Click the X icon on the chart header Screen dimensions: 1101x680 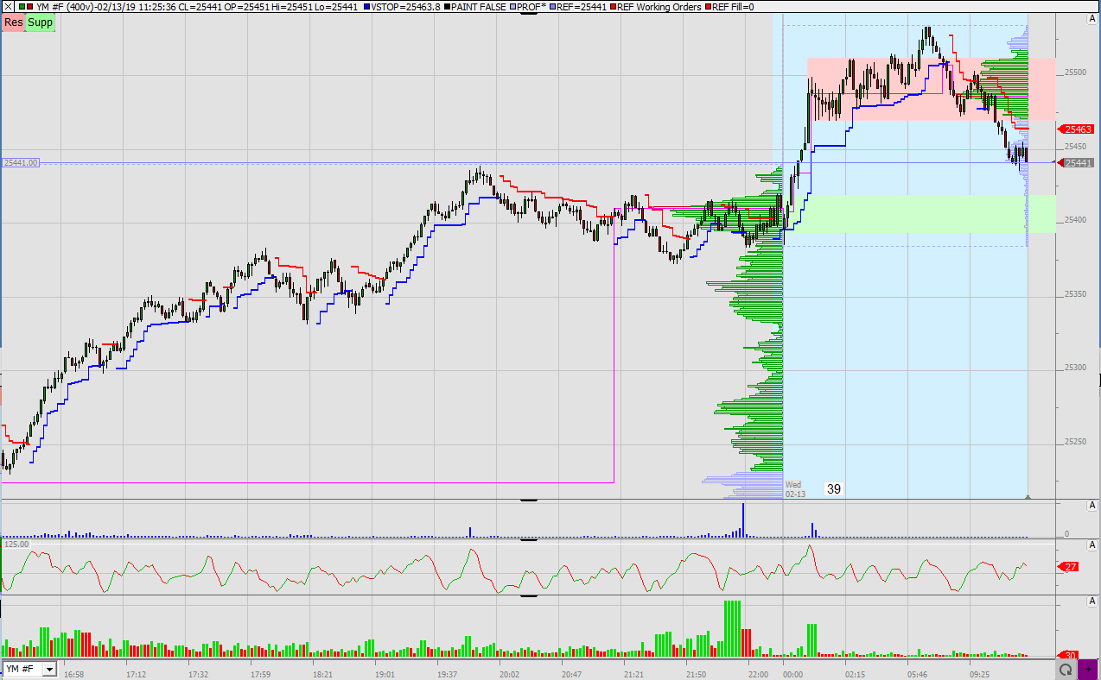tap(7, 7)
